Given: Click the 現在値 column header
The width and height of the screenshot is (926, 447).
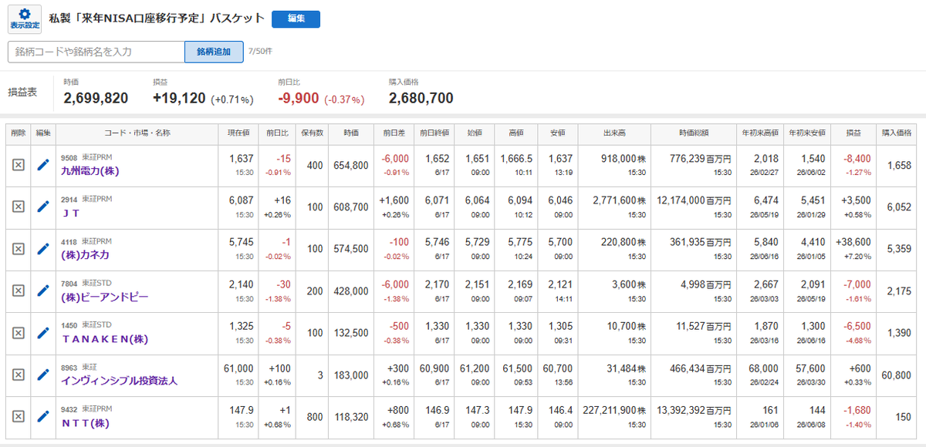Looking at the screenshot, I should [238, 133].
